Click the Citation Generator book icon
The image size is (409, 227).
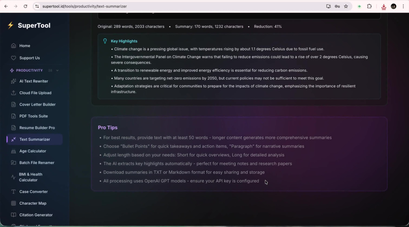(13, 215)
